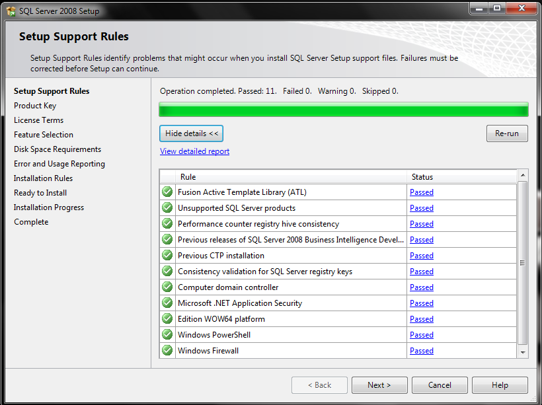The width and height of the screenshot is (542, 405).
Task: Cancel the SQL Server setup
Action: (440, 385)
